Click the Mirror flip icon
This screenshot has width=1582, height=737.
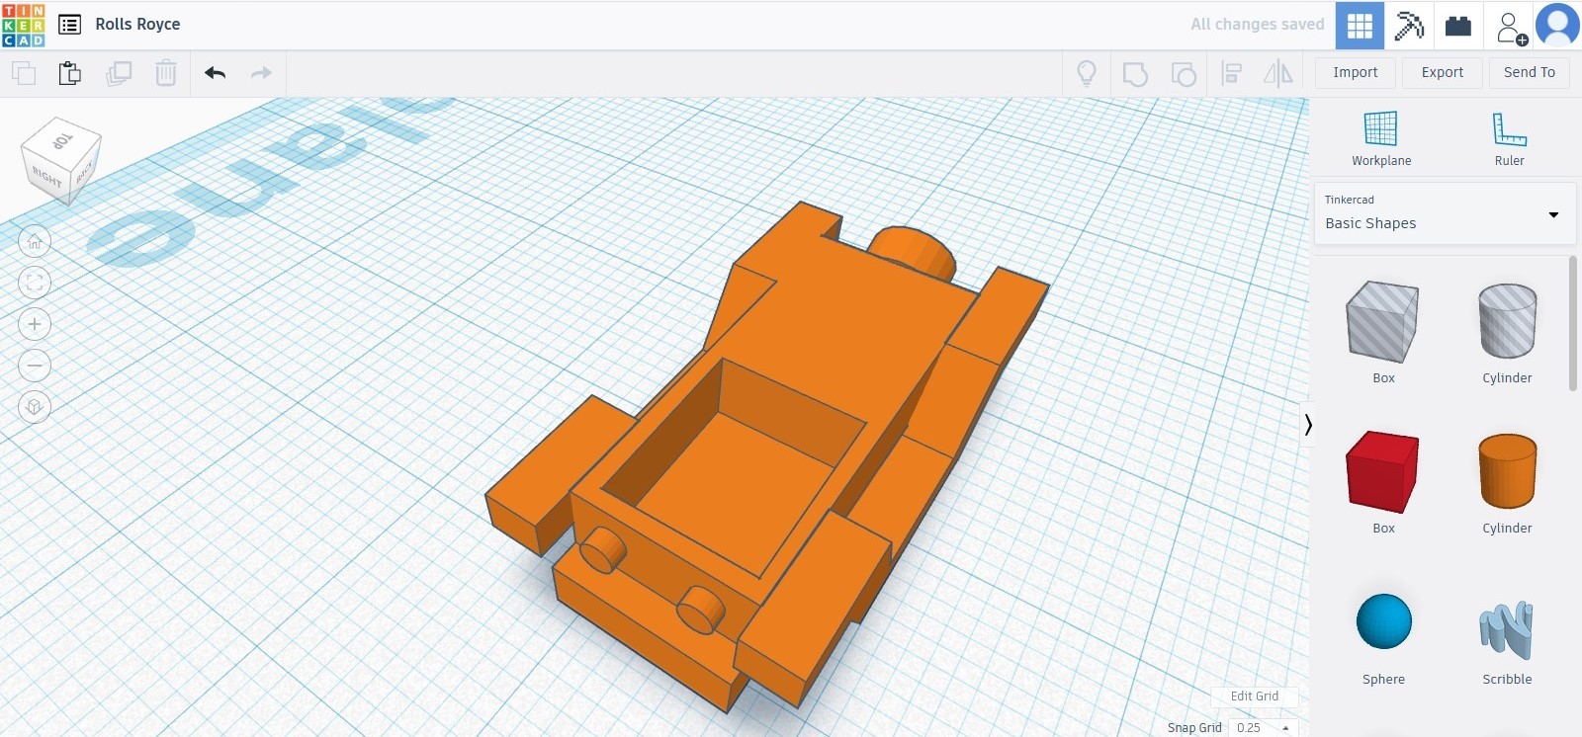coord(1278,73)
